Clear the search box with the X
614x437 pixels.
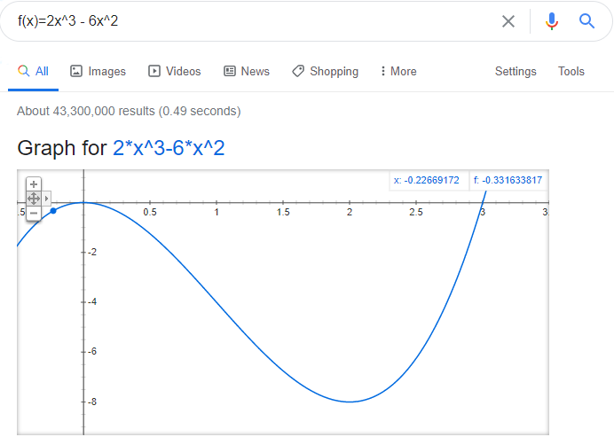(508, 21)
